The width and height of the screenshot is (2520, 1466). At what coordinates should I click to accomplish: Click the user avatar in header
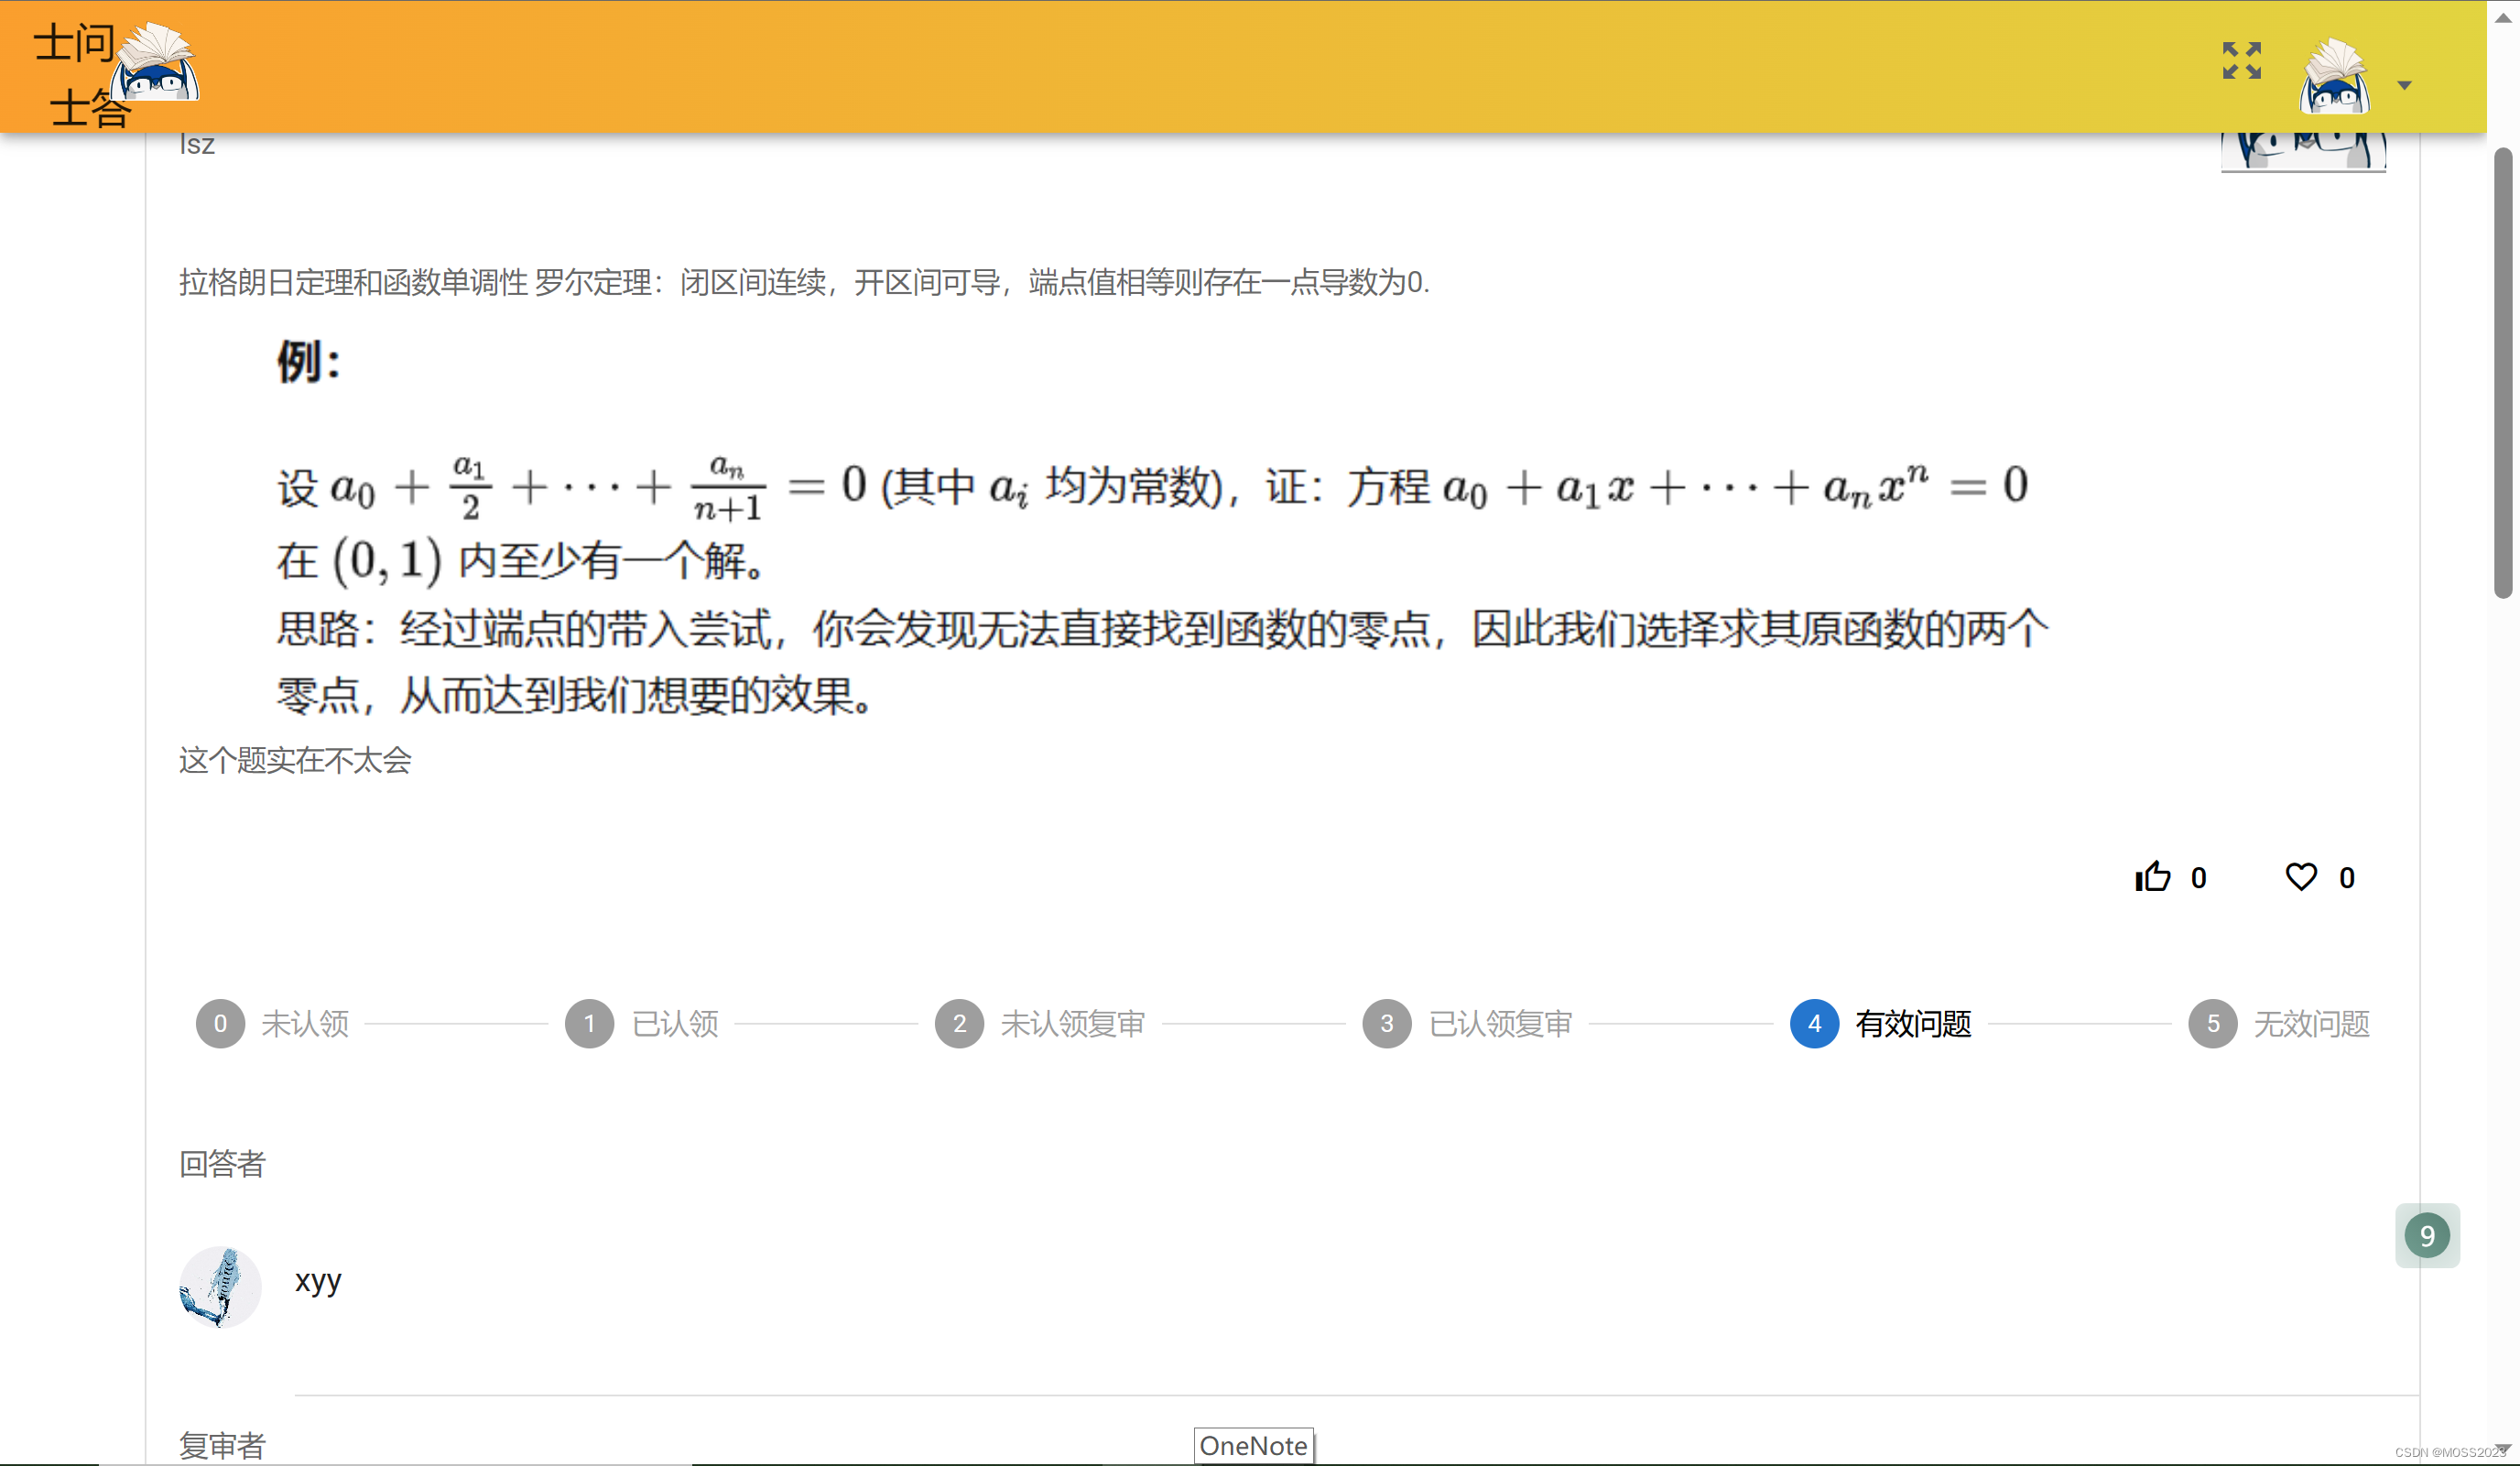click(x=2334, y=78)
